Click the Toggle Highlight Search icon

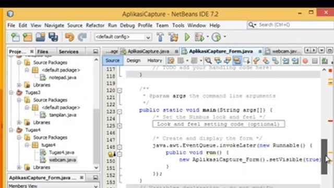pyautogui.click(x=237, y=61)
